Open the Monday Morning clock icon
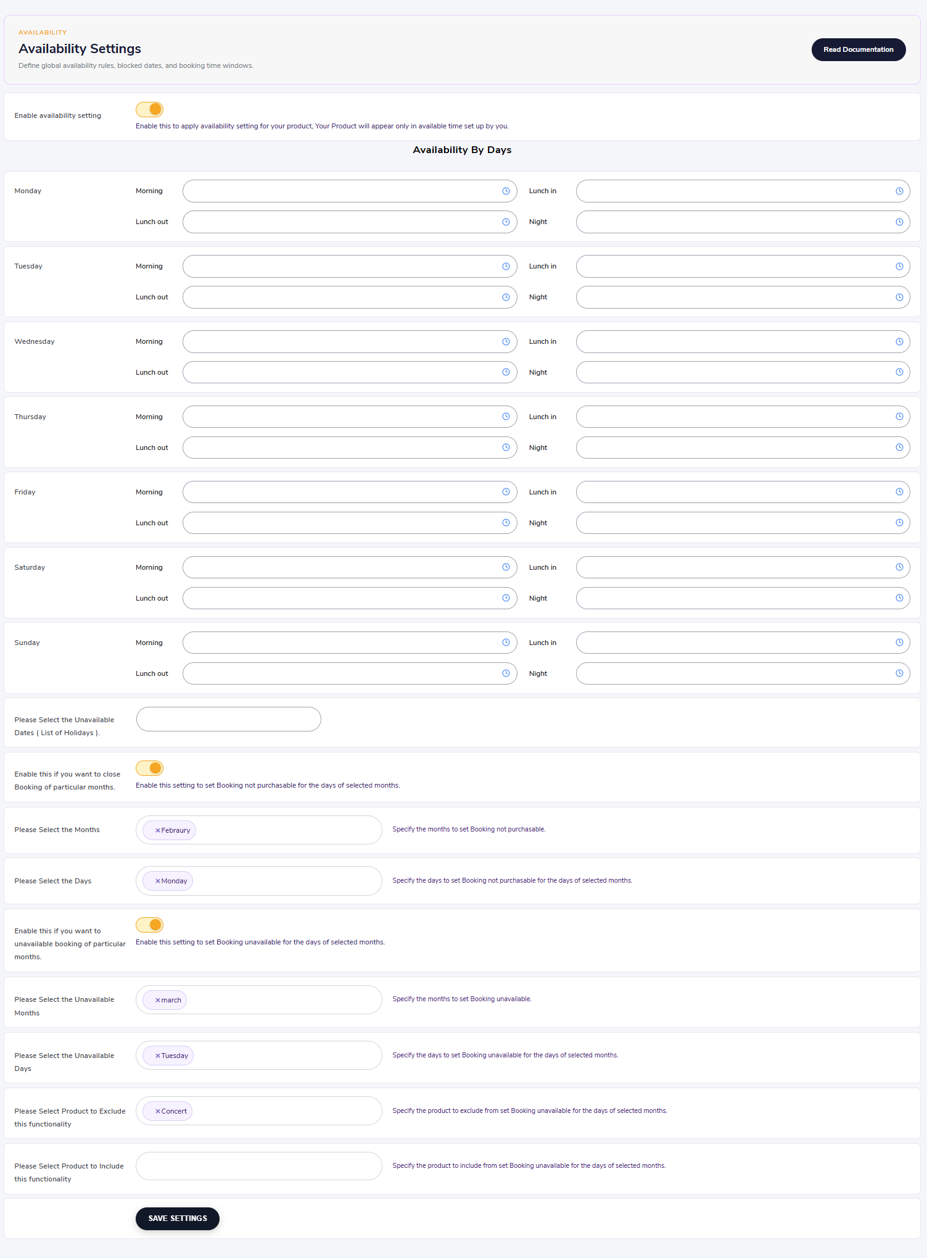Image resolution: width=927 pixels, height=1258 pixels. coord(506,191)
